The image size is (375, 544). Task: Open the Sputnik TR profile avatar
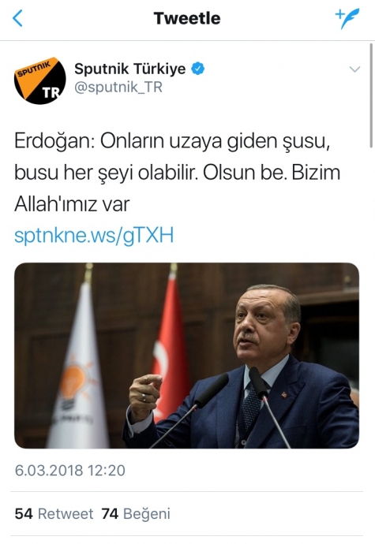click(x=39, y=81)
